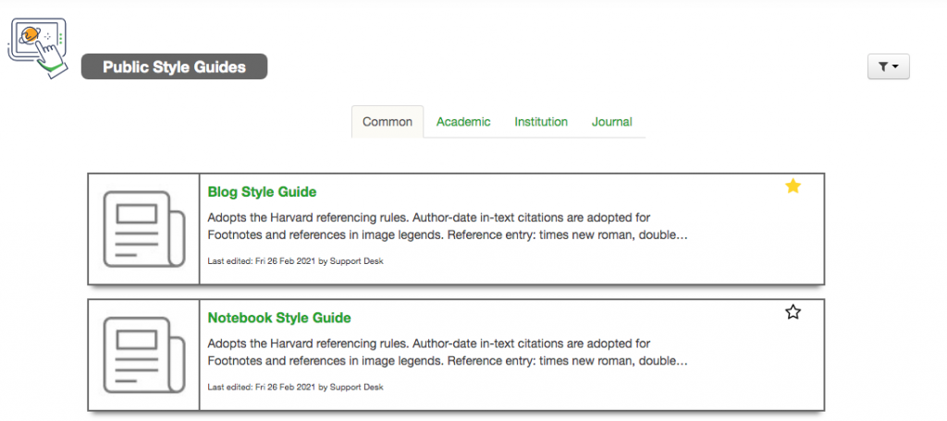Viewport: 947px width, 421px height.
Task: Click the Public Style Guides heading badge
Action: (x=175, y=66)
